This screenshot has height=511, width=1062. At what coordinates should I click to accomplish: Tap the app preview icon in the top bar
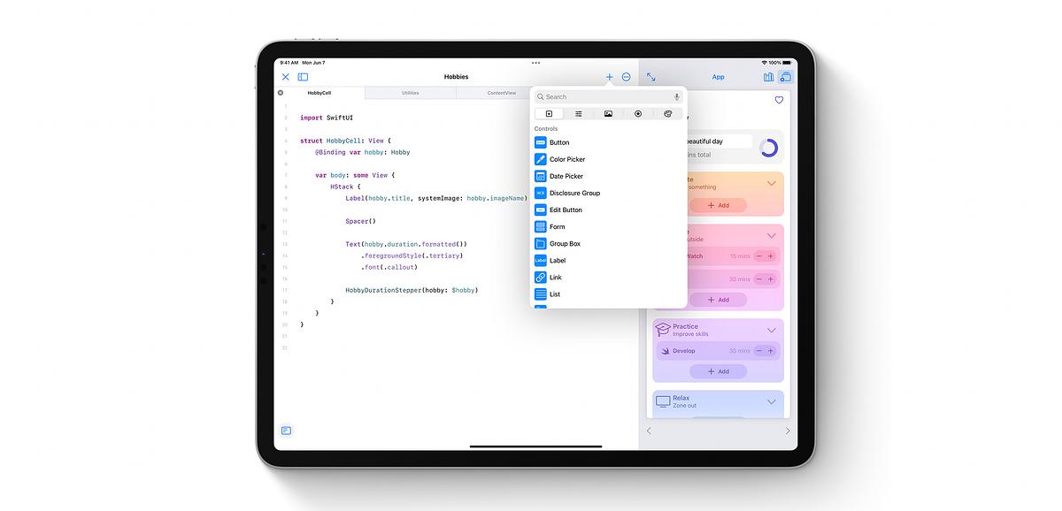786,77
